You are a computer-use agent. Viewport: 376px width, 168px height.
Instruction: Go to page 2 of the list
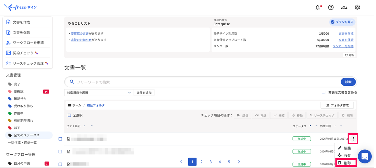201,162
